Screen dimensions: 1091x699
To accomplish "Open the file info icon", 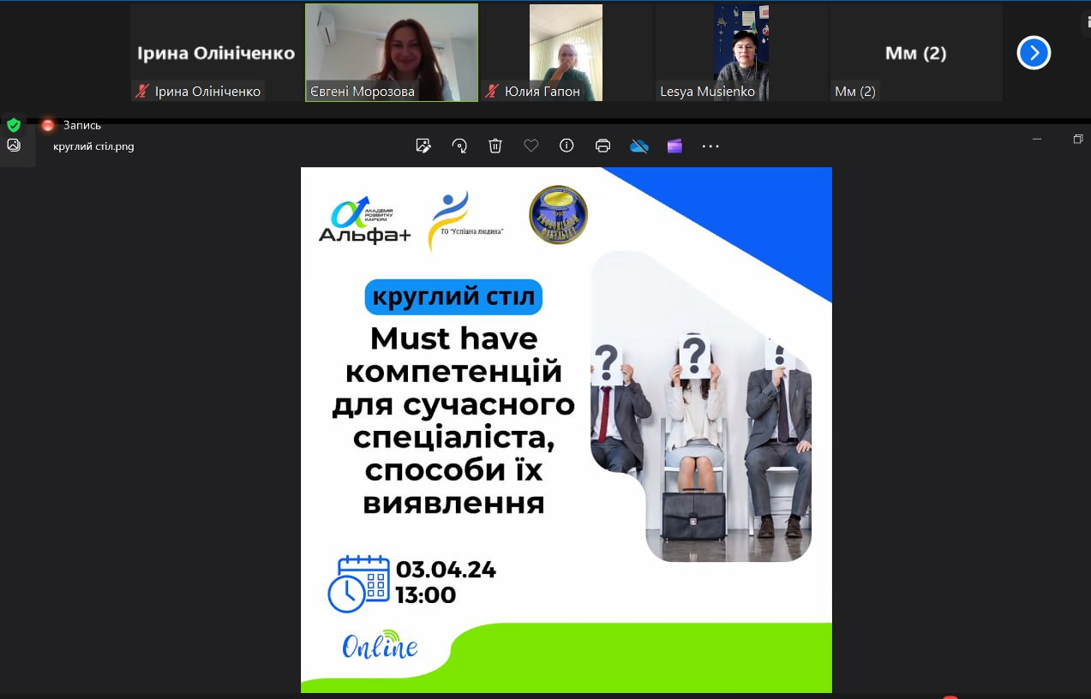I will click(x=566, y=146).
